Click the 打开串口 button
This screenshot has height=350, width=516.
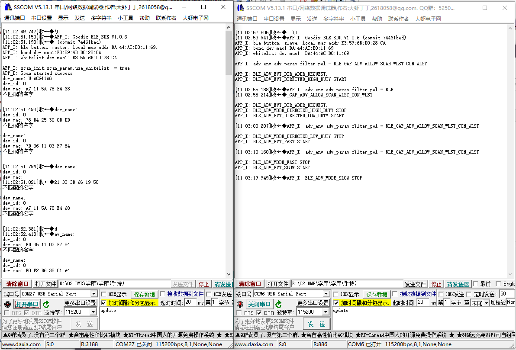click(27, 304)
